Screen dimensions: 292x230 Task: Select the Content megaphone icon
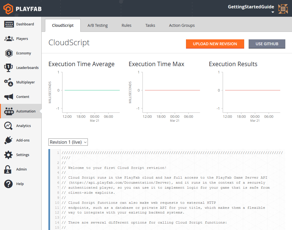[x=9, y=97]
